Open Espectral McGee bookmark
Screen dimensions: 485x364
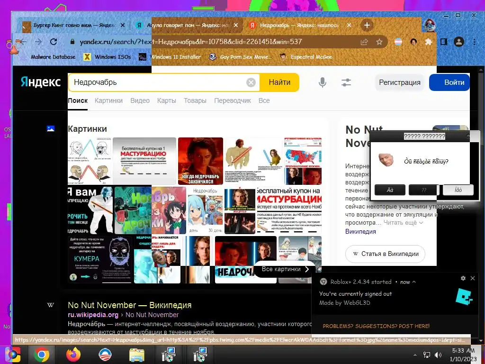[x=306, y=57]
